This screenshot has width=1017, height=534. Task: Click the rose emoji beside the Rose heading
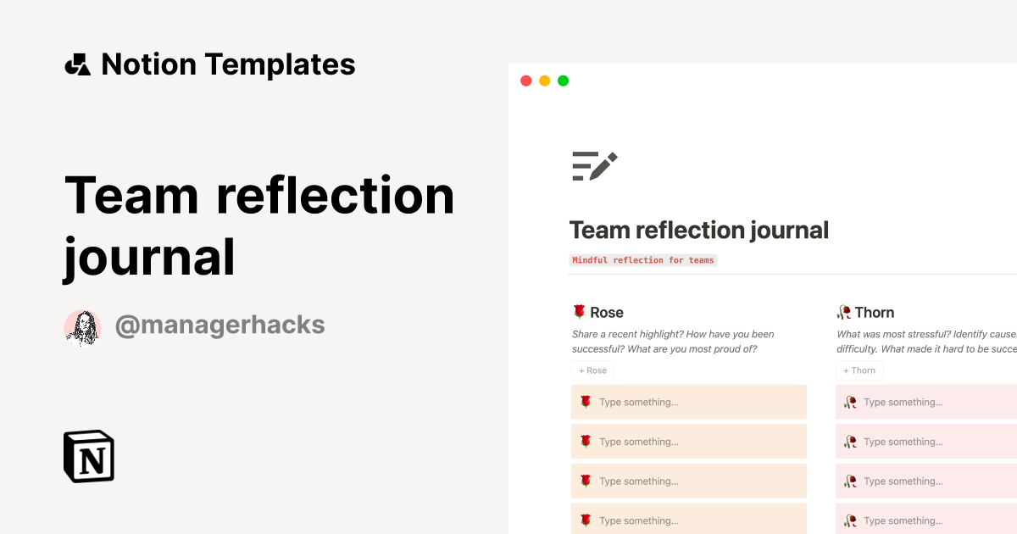coord(578,312)
